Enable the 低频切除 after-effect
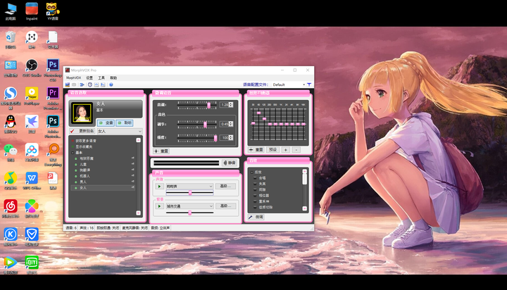 click(255, 207)
